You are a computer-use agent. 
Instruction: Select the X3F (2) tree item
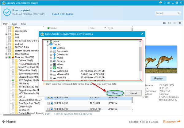22,97
